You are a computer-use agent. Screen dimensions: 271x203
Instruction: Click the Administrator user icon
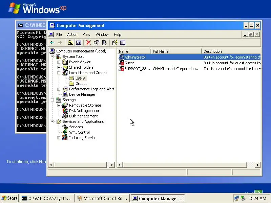(x=121, y=57)
